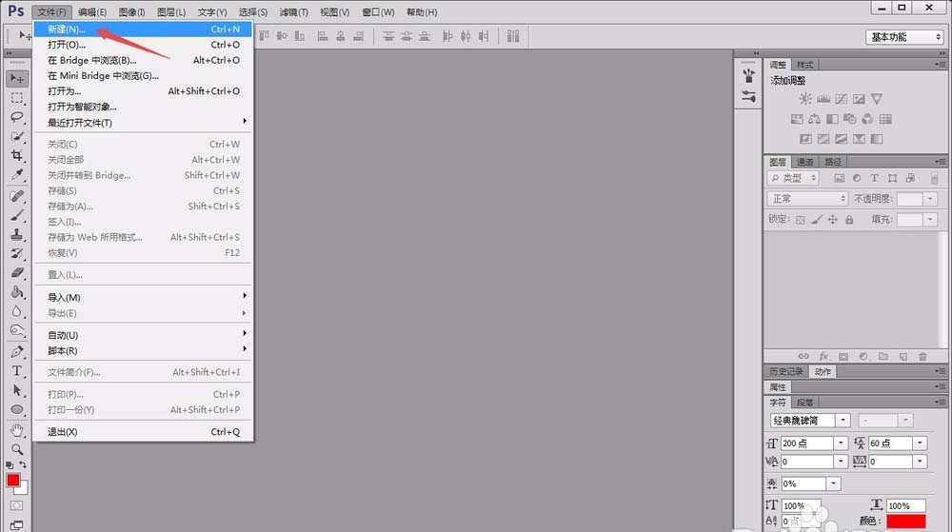Toggle Quick Mask mode

[x=16, y=505]
